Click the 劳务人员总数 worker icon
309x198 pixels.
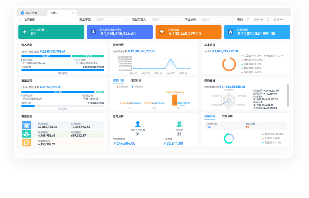[138, 124]
